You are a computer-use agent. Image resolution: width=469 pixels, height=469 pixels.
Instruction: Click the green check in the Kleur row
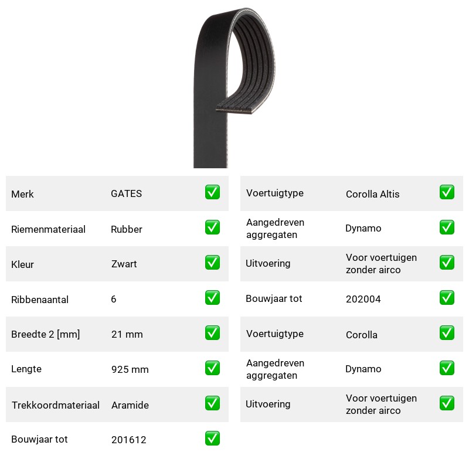coord(212,262)
